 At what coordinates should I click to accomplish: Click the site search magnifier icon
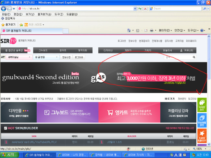coord(194,57)
